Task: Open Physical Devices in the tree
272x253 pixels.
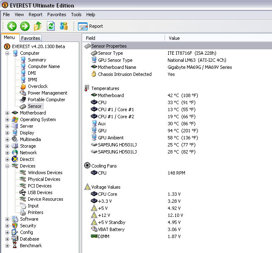Action: [x=44, y=179]
